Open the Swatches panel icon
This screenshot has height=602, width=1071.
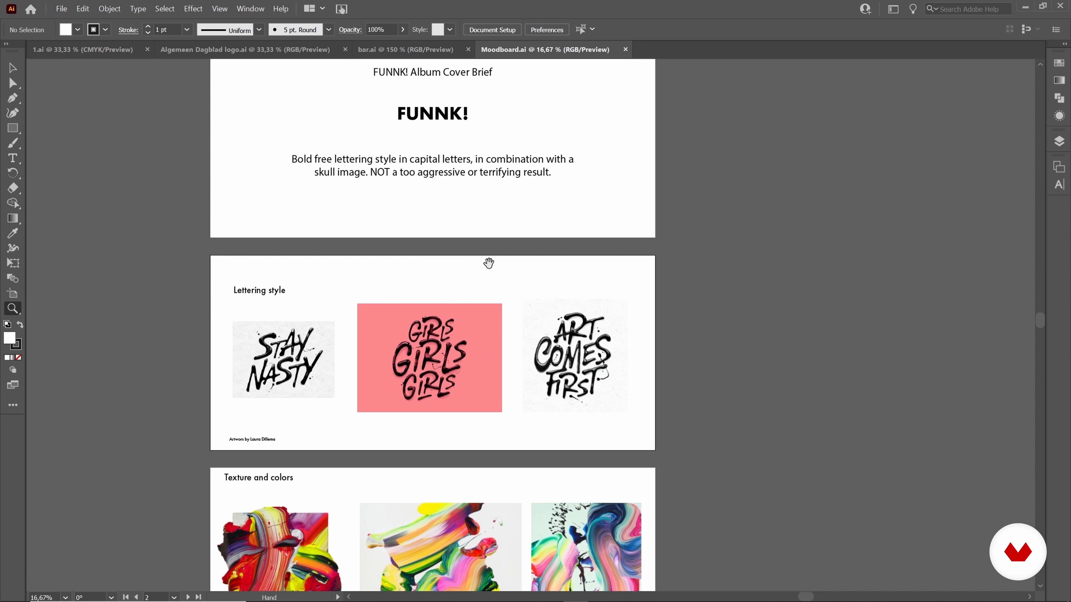tap(1059, 63)
